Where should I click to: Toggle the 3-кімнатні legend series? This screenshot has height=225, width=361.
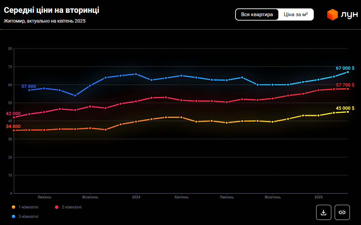point(28,217)
